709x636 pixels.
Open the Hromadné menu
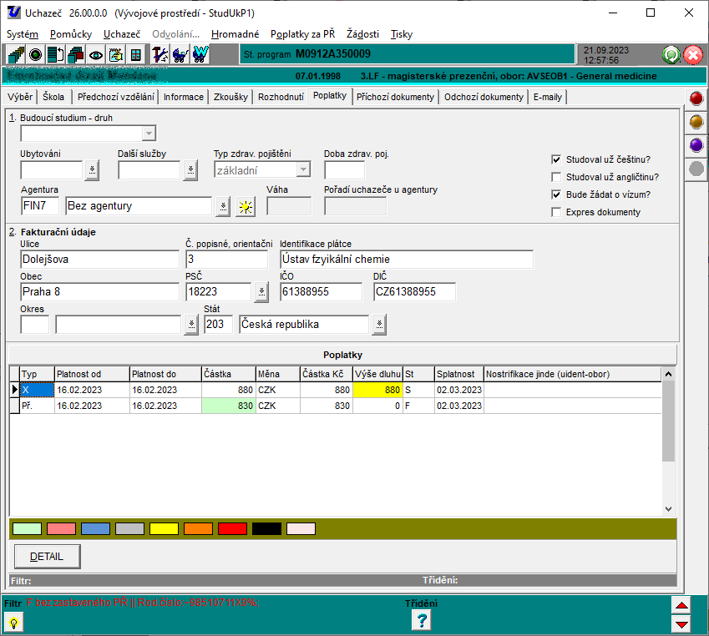coord(235,34)
